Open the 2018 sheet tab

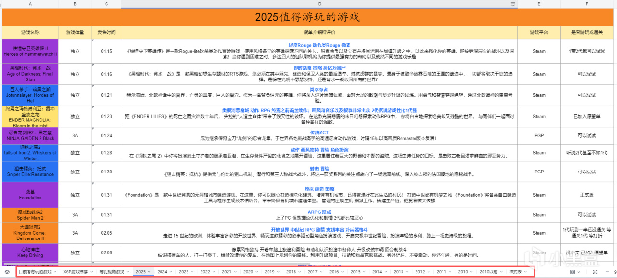click(291, 272)
